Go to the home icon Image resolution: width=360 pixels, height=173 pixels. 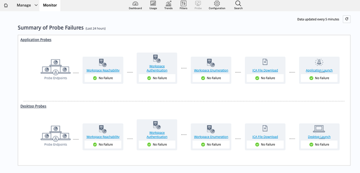(x=6, y=5)
